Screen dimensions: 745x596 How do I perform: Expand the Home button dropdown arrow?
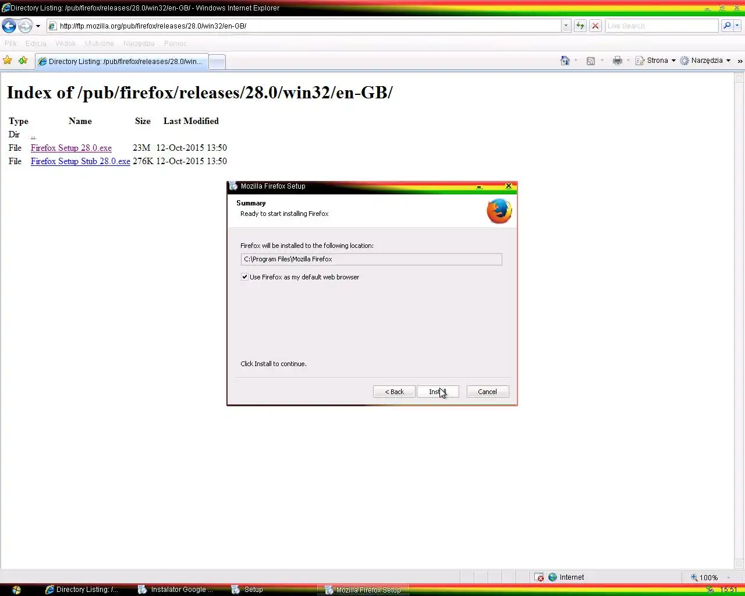click(x=576, y=61)
